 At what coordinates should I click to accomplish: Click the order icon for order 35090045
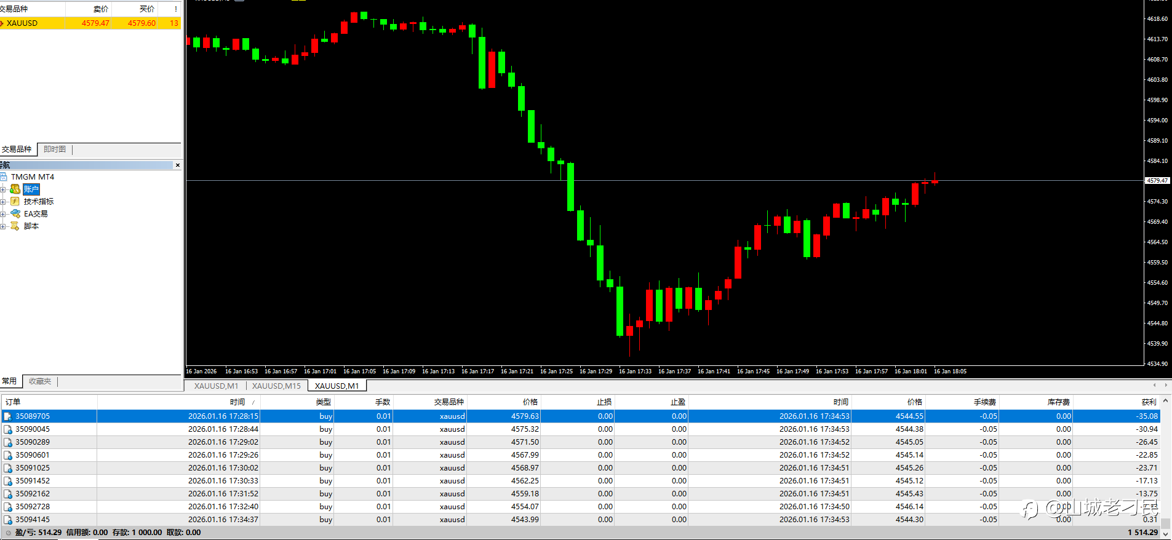[x=8, y=429]
